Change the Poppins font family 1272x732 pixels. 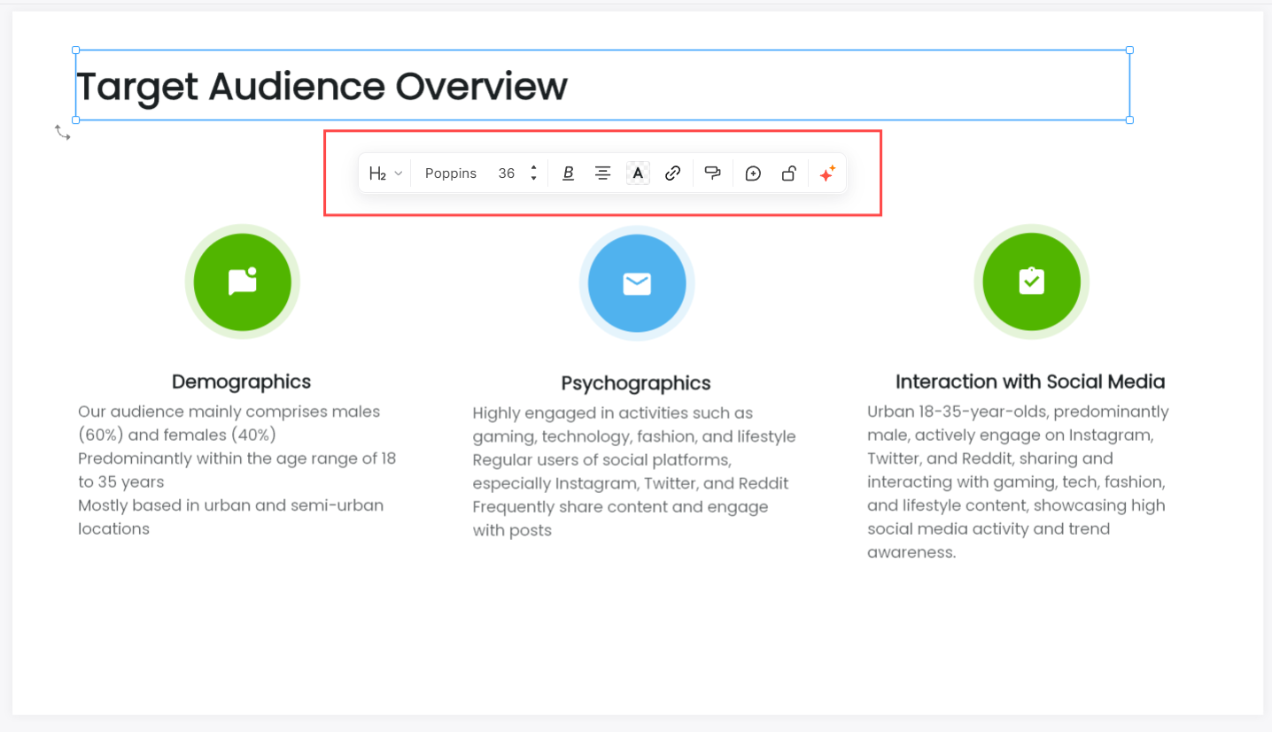pos(451,173)
